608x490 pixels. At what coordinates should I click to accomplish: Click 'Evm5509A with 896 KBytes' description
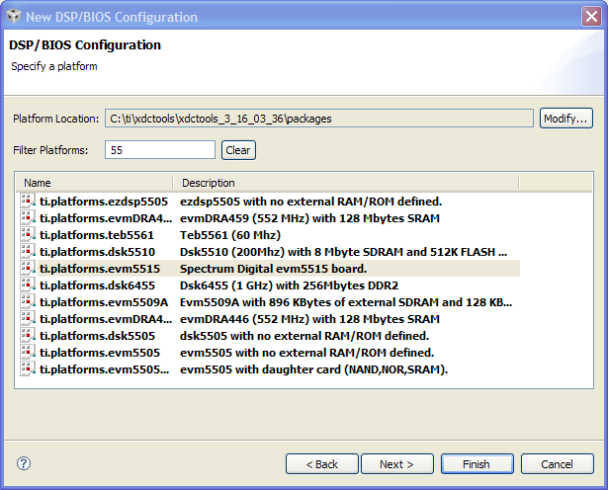click(346, 302)
